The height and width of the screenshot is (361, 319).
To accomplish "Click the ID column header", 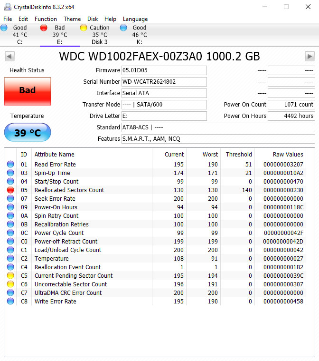I will tap(24, 154).
